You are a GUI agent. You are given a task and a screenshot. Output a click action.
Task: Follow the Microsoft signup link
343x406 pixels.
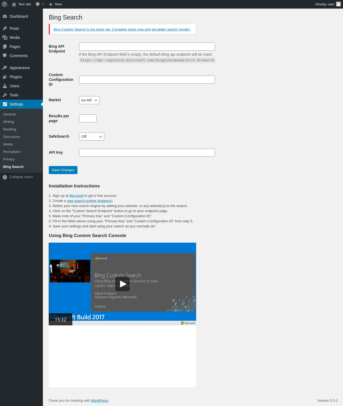[76, 196]
